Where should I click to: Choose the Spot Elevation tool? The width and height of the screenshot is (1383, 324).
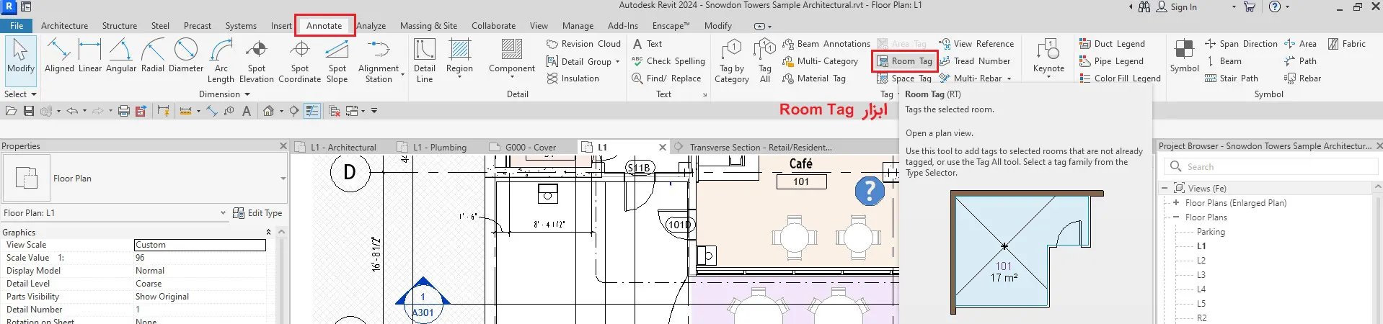coord(256,60)
